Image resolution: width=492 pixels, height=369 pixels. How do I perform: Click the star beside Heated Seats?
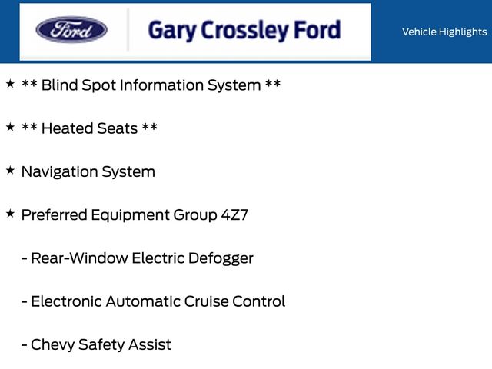(x=10, y=127)
